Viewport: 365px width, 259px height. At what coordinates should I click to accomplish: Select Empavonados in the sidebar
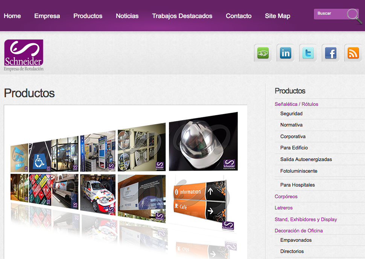click(296, 240)
